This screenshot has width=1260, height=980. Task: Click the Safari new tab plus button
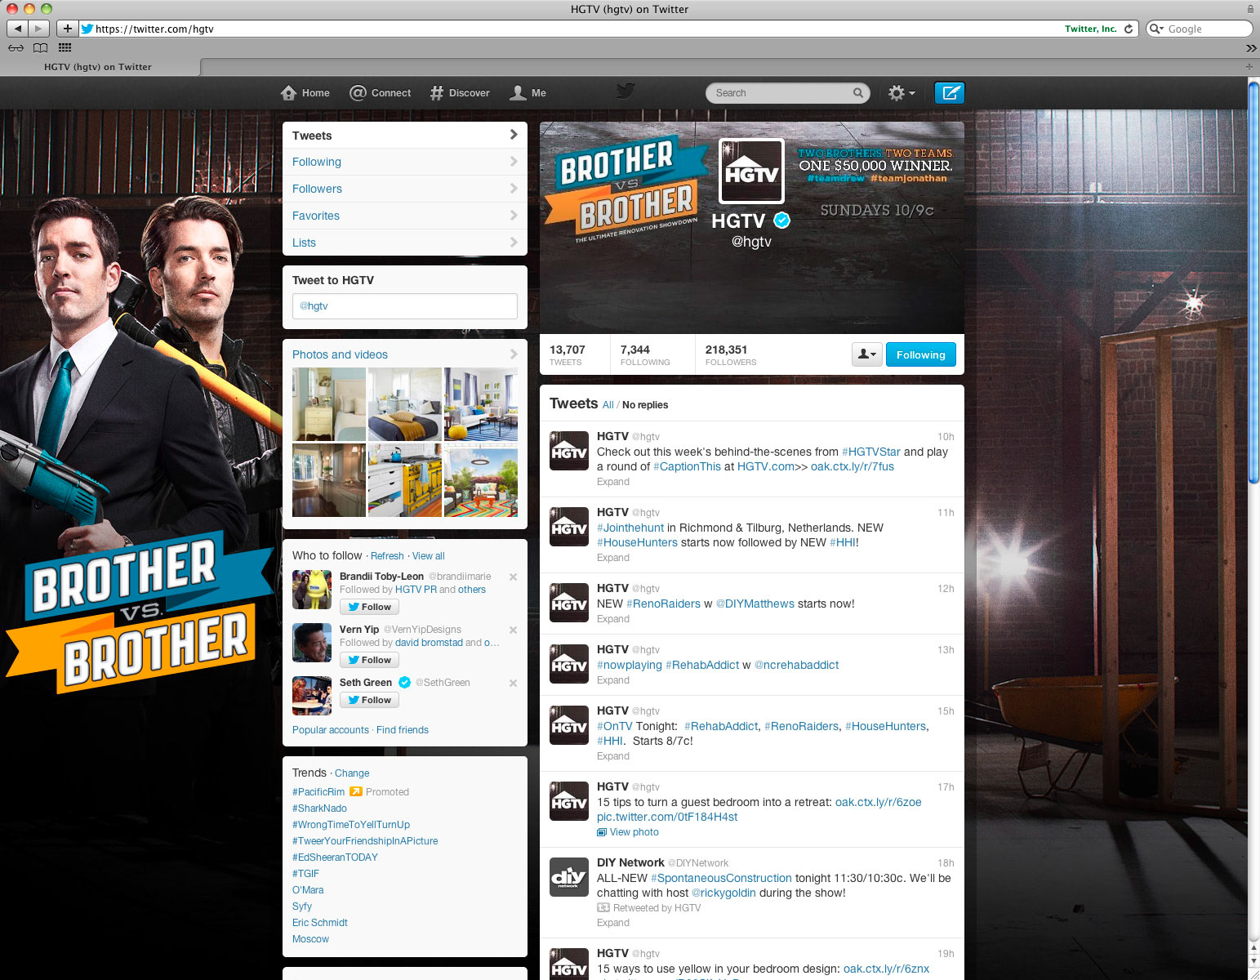[1249, 66]
